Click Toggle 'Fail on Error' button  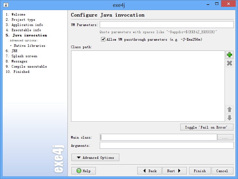(x=207, y=127)
